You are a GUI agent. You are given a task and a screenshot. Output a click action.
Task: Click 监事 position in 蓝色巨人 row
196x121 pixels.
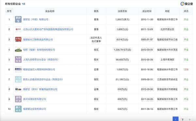tap(96, 69)
